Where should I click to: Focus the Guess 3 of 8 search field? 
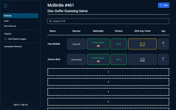(108, 21)
